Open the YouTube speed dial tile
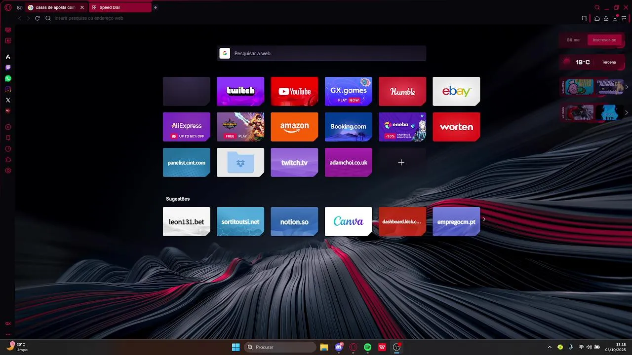This screenshot has width=632, height=355. (294, 91)
